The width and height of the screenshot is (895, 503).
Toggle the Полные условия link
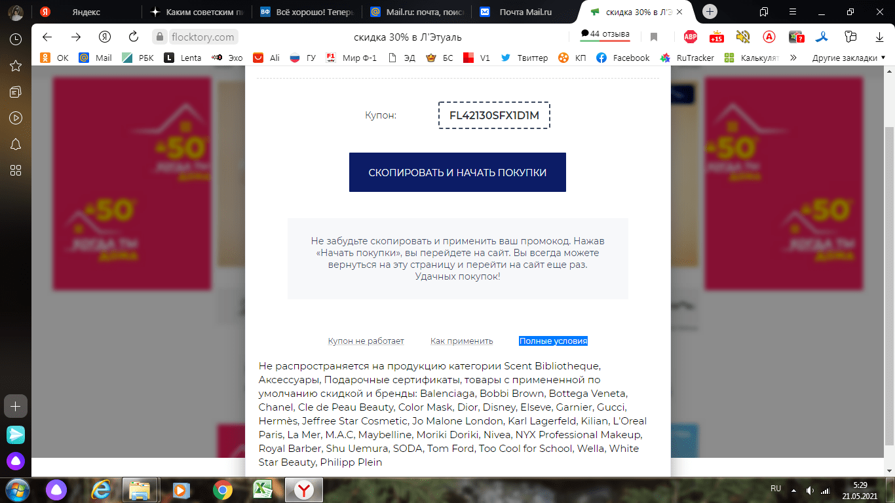[x=554, y=341]
